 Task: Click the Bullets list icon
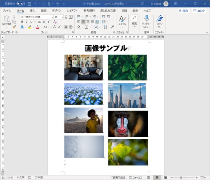point(79,17)
